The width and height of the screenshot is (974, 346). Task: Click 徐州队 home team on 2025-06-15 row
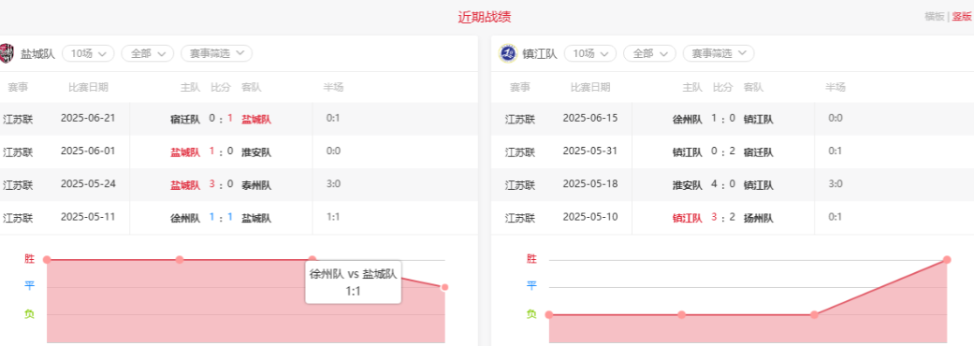coord(687,120)
